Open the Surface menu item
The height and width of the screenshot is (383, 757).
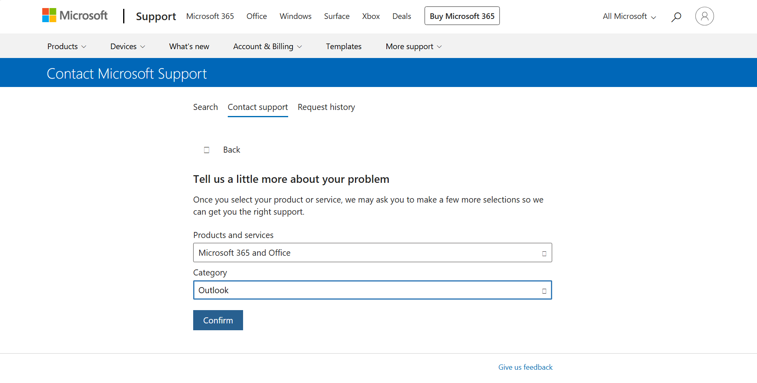coord(336,16)
